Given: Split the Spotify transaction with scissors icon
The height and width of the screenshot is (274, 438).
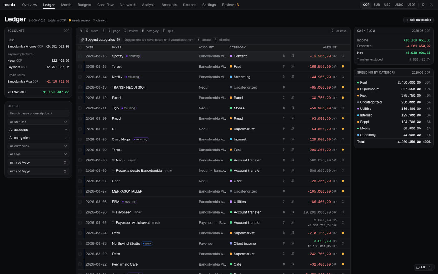Looking at the screenshot, I should click(x=284, y=56).
